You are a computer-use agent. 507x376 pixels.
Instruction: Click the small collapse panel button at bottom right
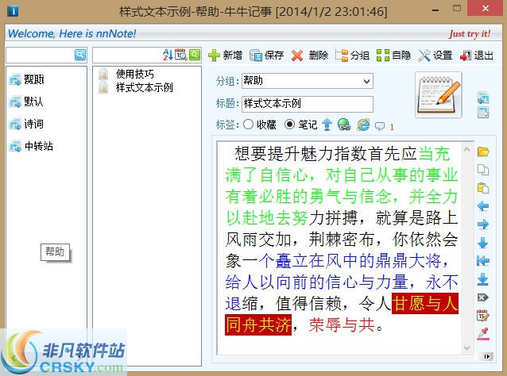click(486, 356)
